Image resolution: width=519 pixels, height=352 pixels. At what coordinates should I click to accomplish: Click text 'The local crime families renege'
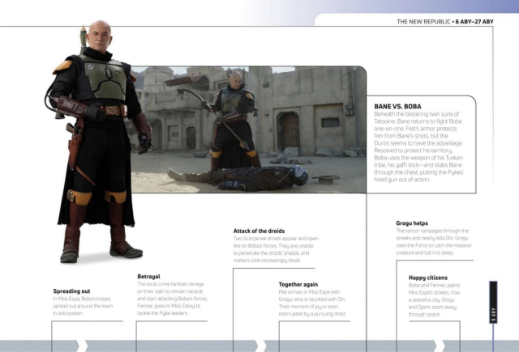tap(170, 284)
